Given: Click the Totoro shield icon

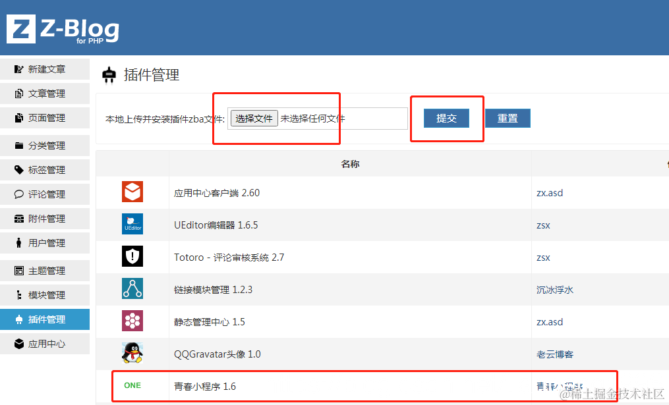Looking at the screenshot, I should coord(132,256).
